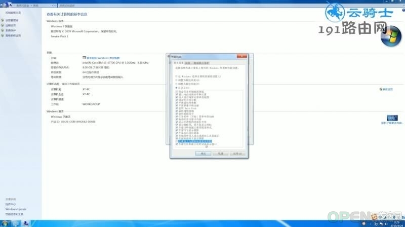Uncheck 窗口内的动画控件和元素
This screenshot has width=405, height=227.
pyautogui.click(x=177, y=95)
